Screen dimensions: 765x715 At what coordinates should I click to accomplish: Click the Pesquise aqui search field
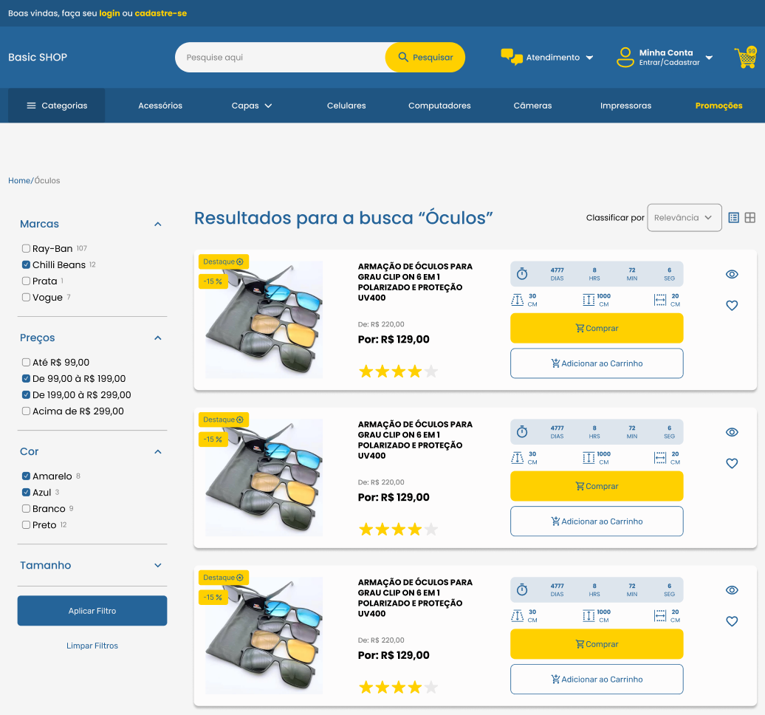pyautogui.click(x=281, y=58)
